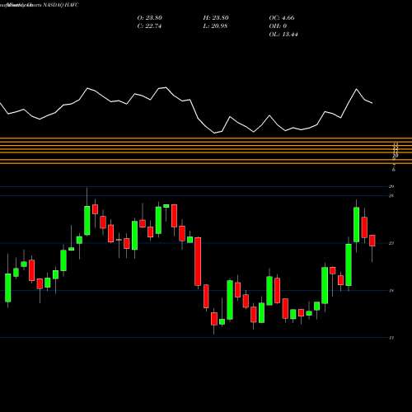Click the 23 price axis label
412x412 pixels.
click(391, 243)
